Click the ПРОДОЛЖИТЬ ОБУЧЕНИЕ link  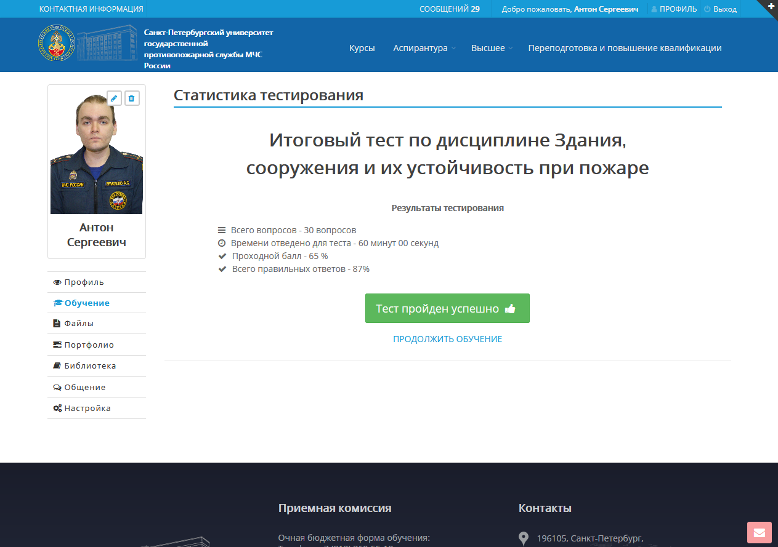click(447, 339)
